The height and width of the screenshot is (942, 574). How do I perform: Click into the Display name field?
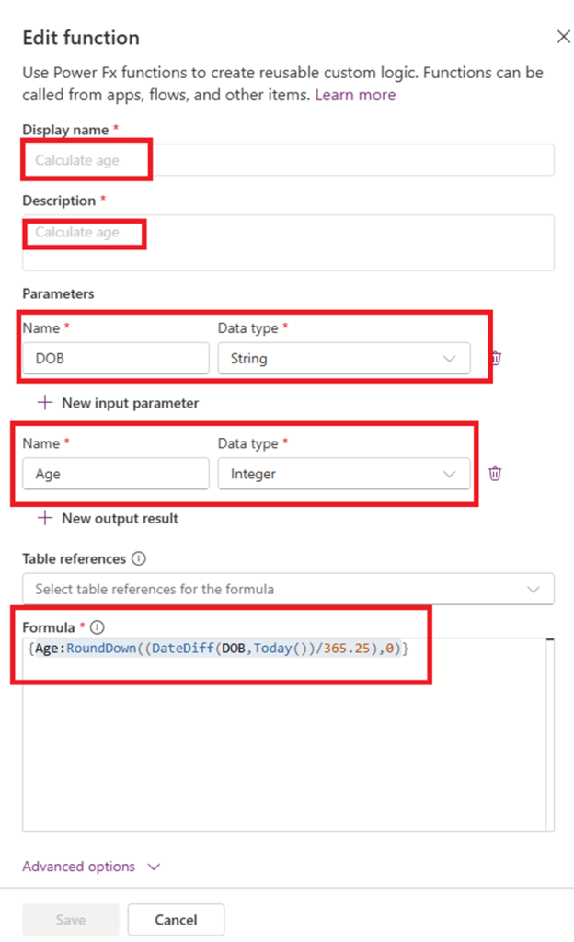point(288,160)
